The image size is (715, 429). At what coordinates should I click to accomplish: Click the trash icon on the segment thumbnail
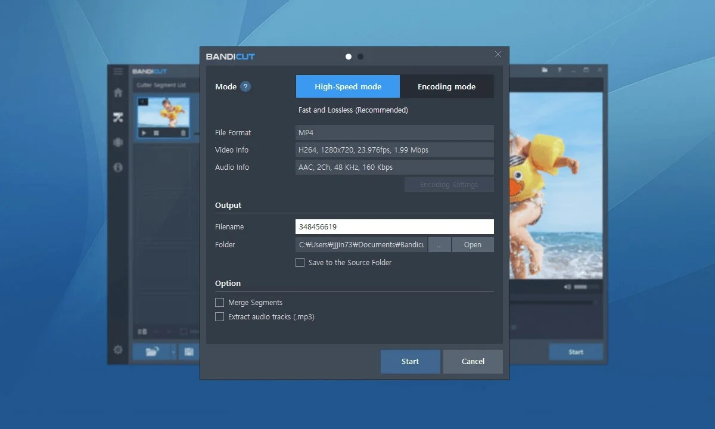(x=184, y=133)
